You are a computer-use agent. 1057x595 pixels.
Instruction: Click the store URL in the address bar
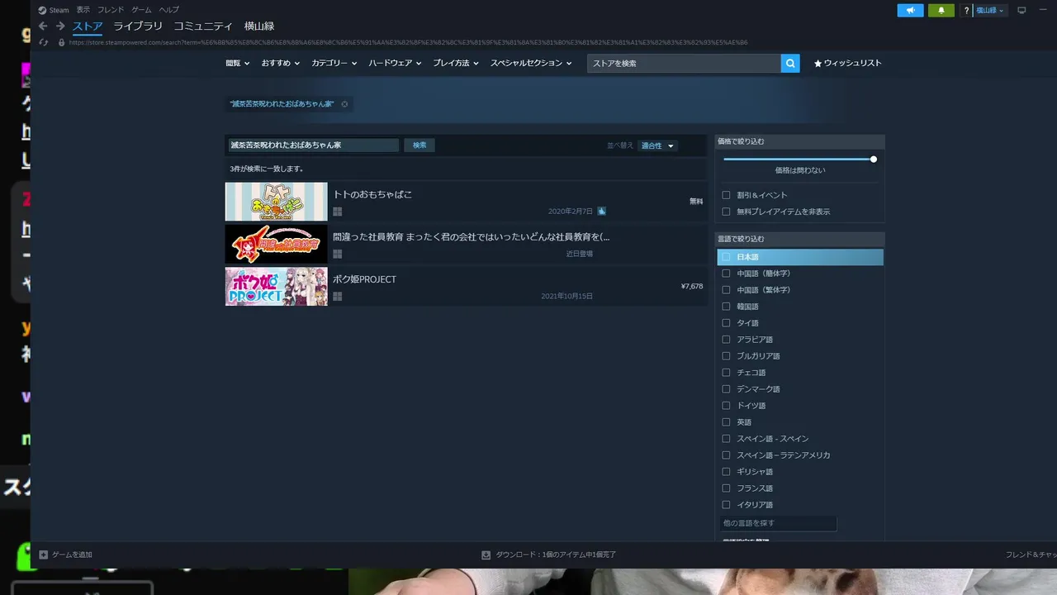(x=408, y=42)
